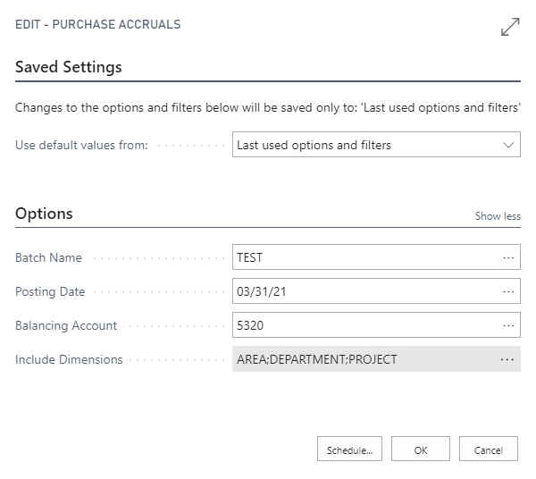Click the 'Balancing Account' field label
Image resolution: width=536 pixels, height=479 pixels.
coord(66,325)
